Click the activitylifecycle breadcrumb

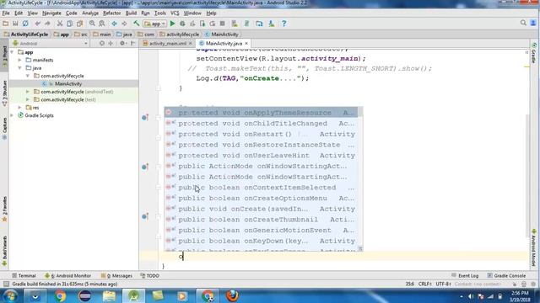pyautogui.click(x=180, y=35)
